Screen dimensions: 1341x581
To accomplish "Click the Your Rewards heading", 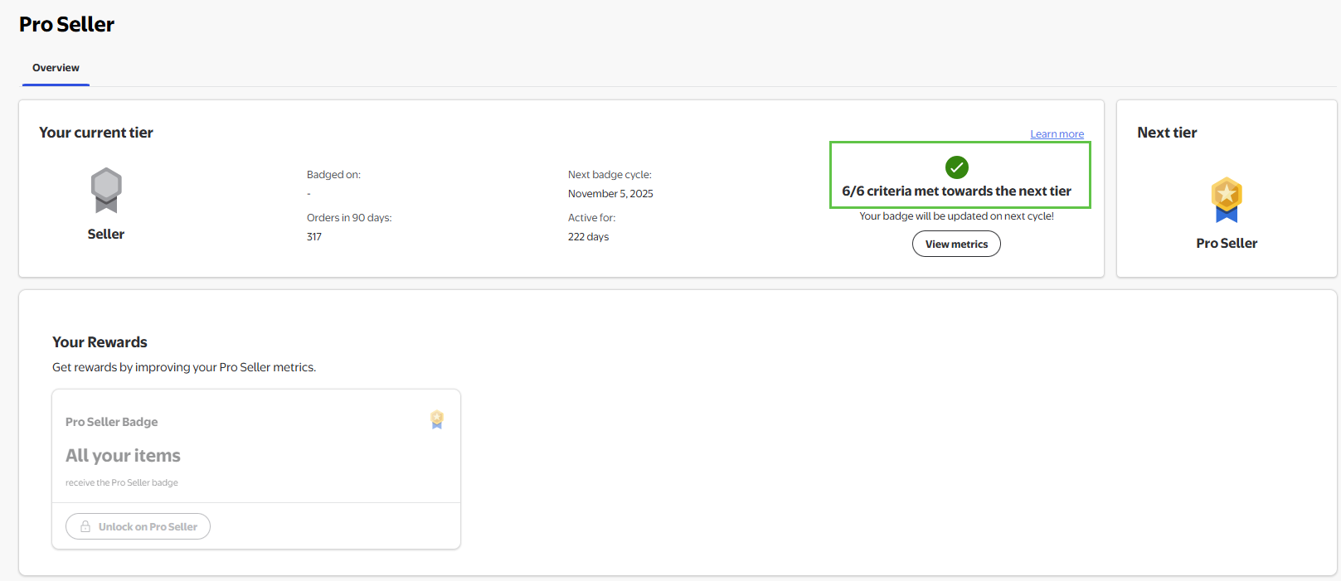I will (x=100, y=342).
